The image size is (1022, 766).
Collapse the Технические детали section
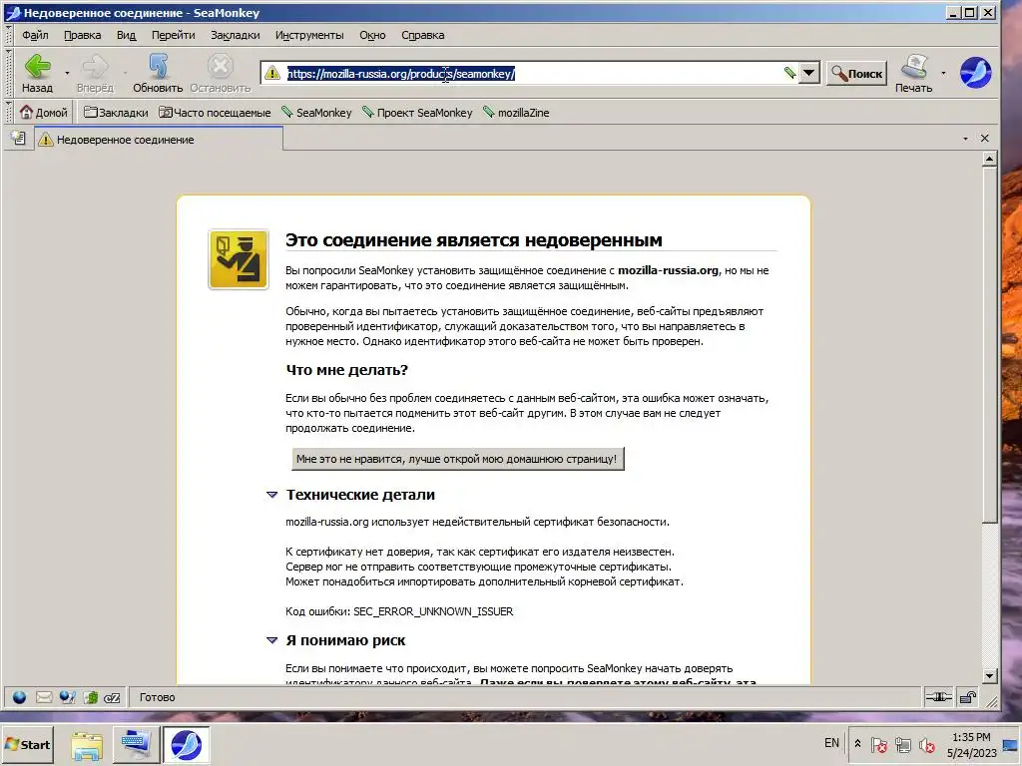272,495
